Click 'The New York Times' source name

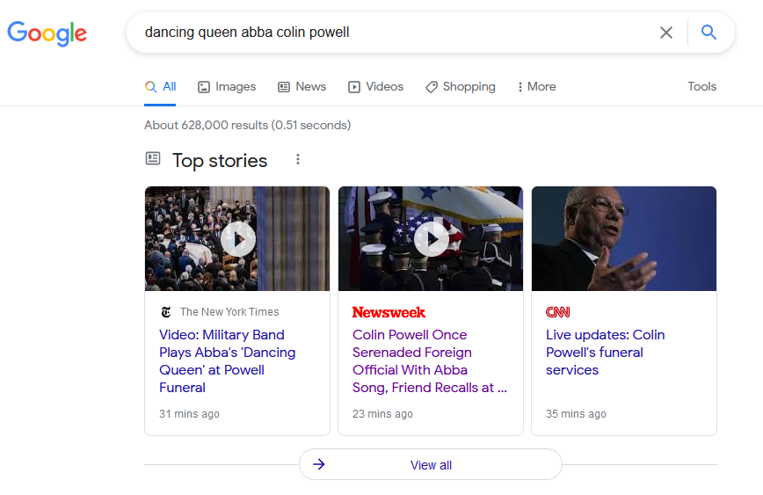pyautogui.click(x=229, y=312)
